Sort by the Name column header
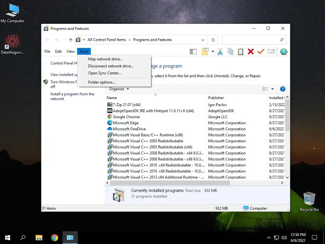Image resolution: width=325 pixels, height=244 pixels. tap(156, 98)
